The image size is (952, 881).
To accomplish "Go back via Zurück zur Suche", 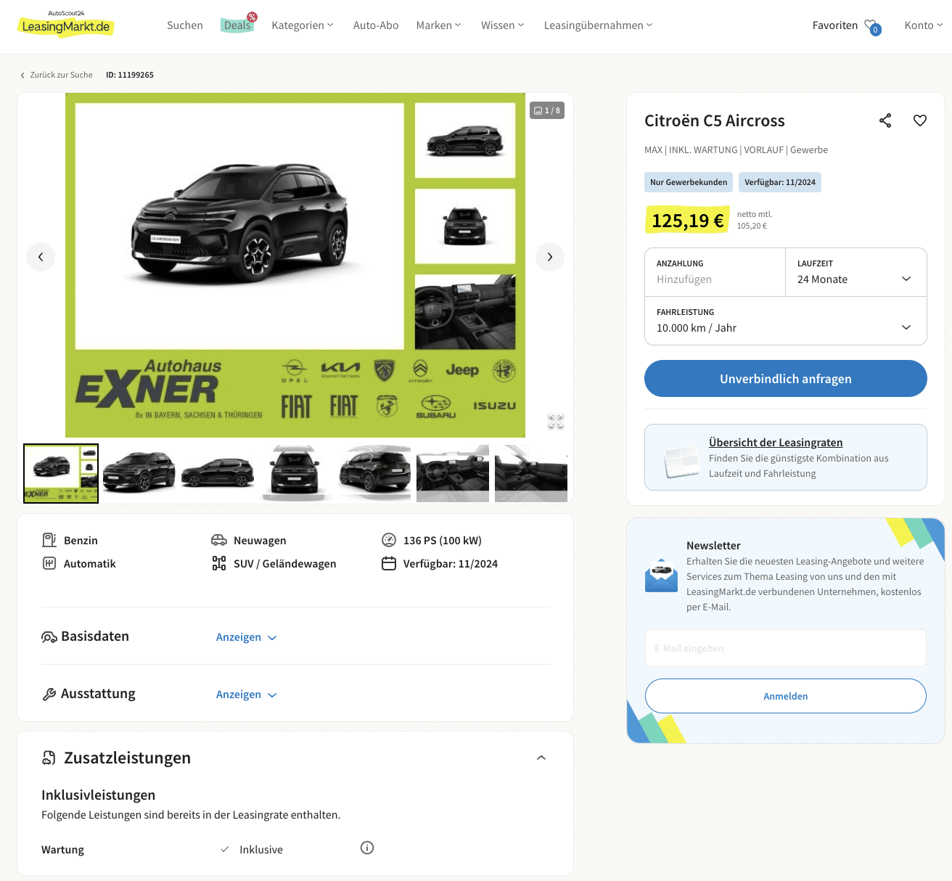I will (x=57, y=75).
